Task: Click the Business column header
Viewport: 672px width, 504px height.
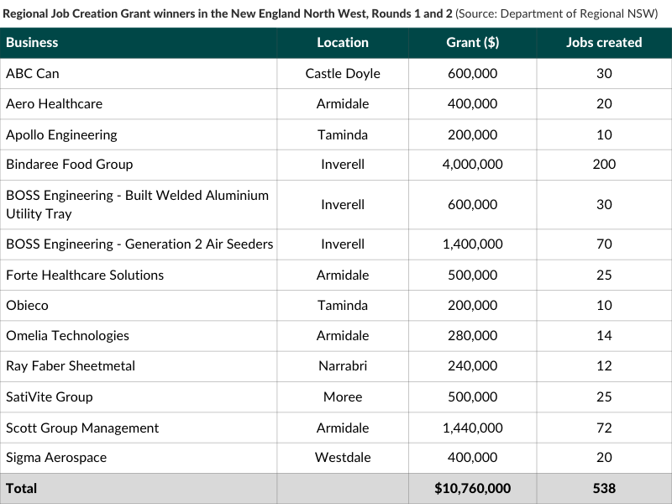Action: click(x=33, y=42)
